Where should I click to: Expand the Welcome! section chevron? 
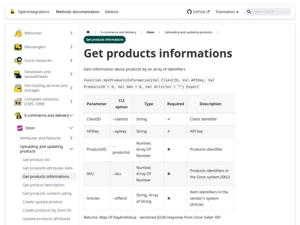[x=71, y=33]
